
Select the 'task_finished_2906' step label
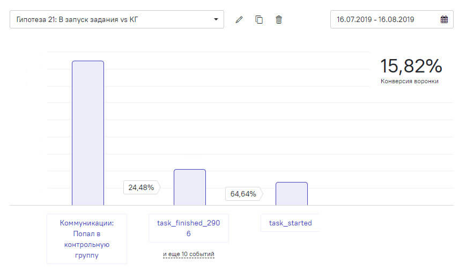click(x=189, y=228)
